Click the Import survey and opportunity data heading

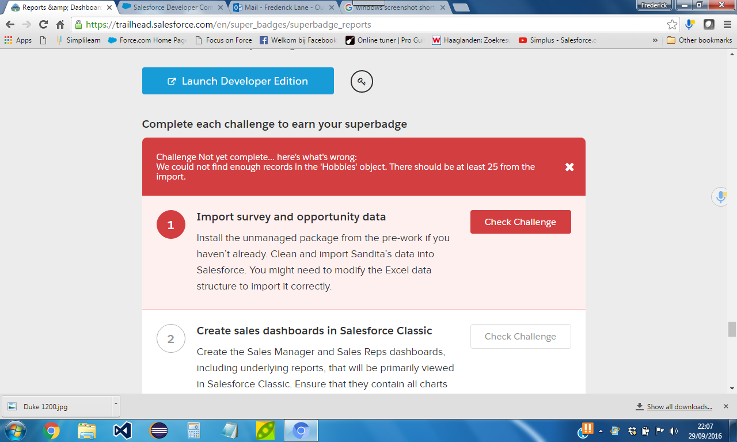tap(291, 217)
